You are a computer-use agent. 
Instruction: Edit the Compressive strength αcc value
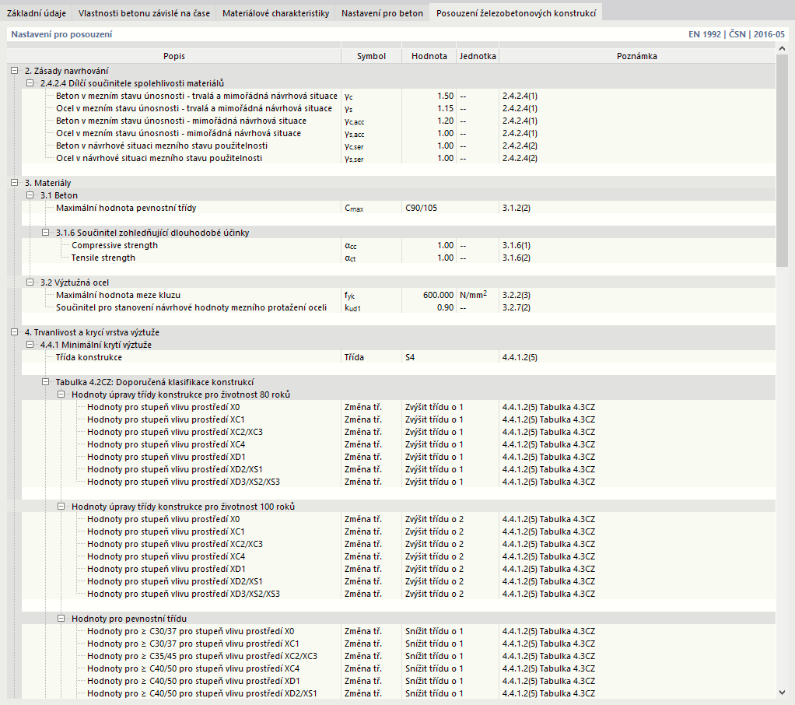tap(429, 245)
